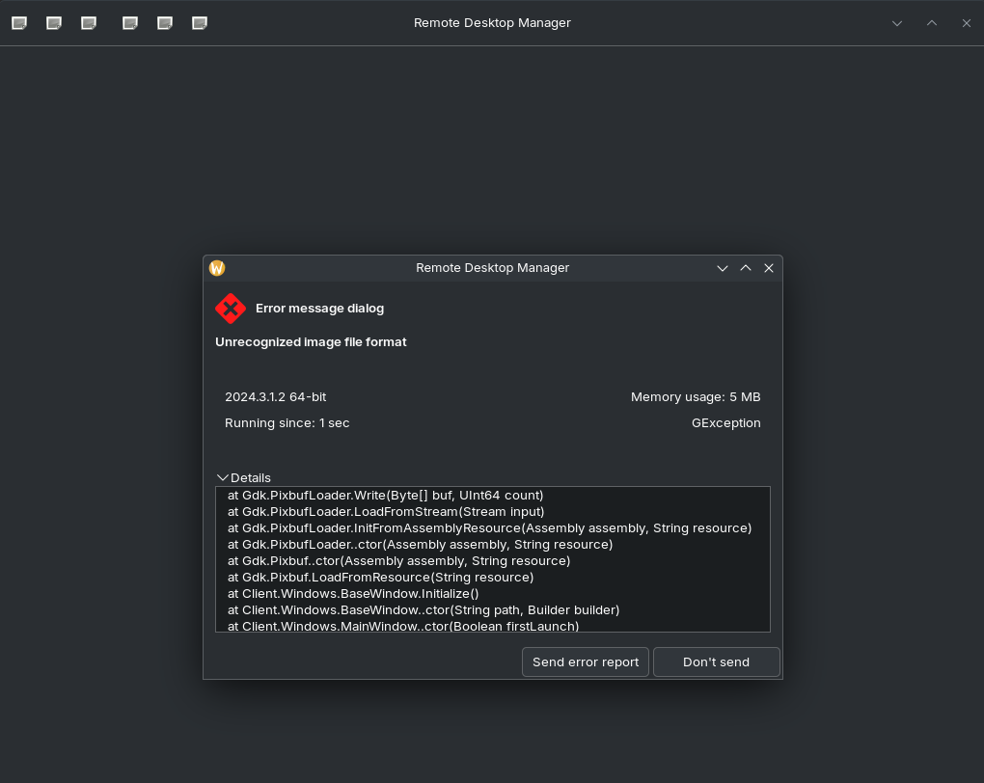
Task: Select the MainWindow..ctor stack trace line
Action: [x=403, y=626]
